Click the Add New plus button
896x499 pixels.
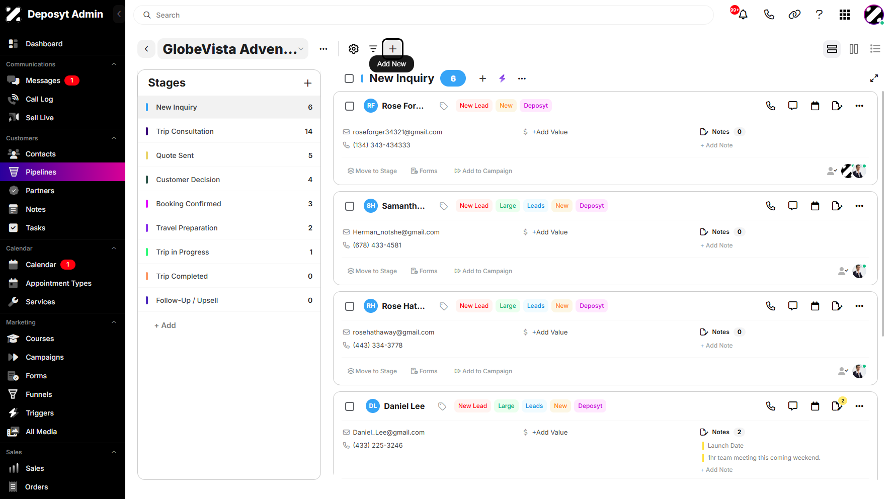393,49
